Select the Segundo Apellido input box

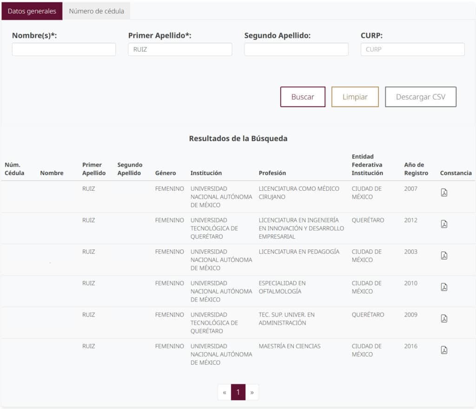[x=296, y=49]
